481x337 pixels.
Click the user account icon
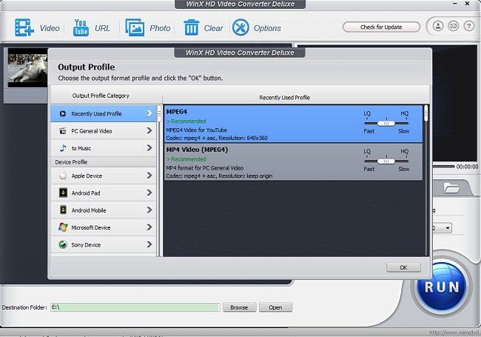[438, 26]
